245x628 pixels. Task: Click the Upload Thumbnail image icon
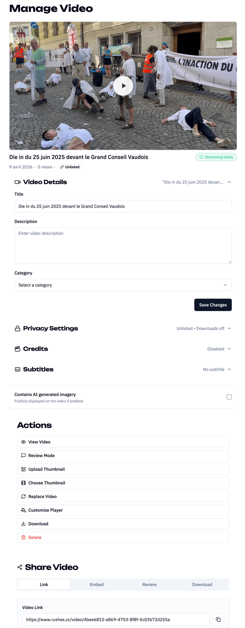click(x=24, y=469)
